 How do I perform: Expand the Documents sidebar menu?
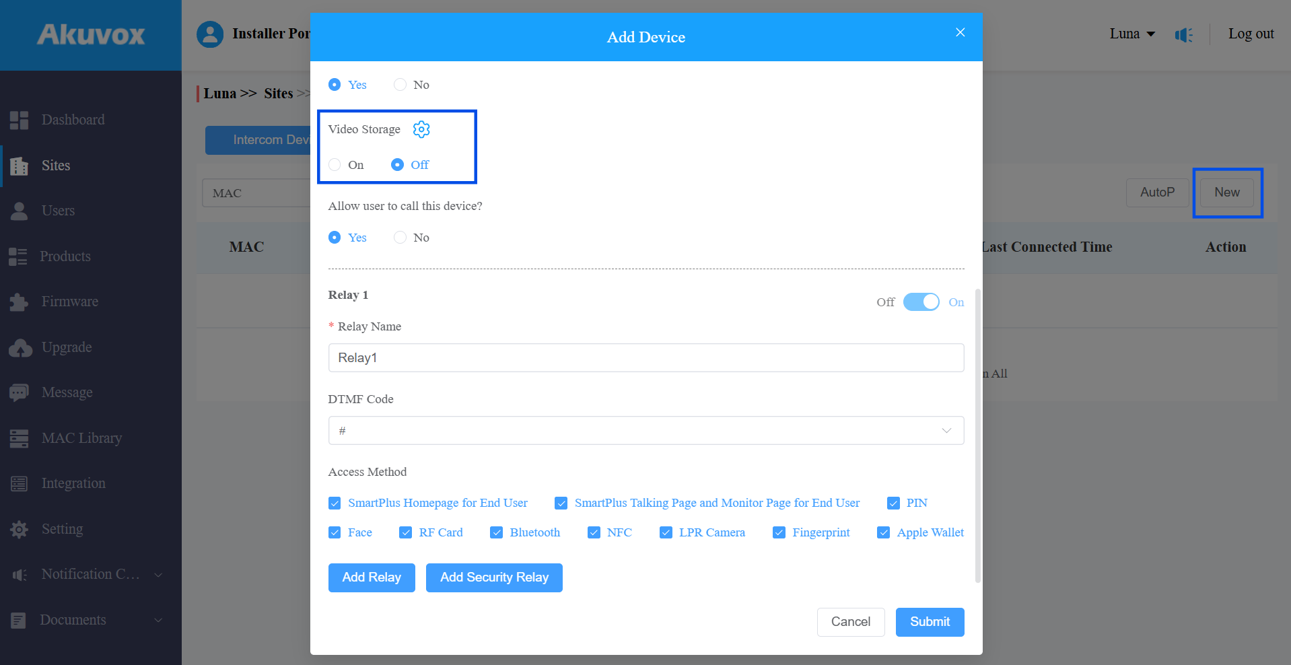(x=158, y=620)
